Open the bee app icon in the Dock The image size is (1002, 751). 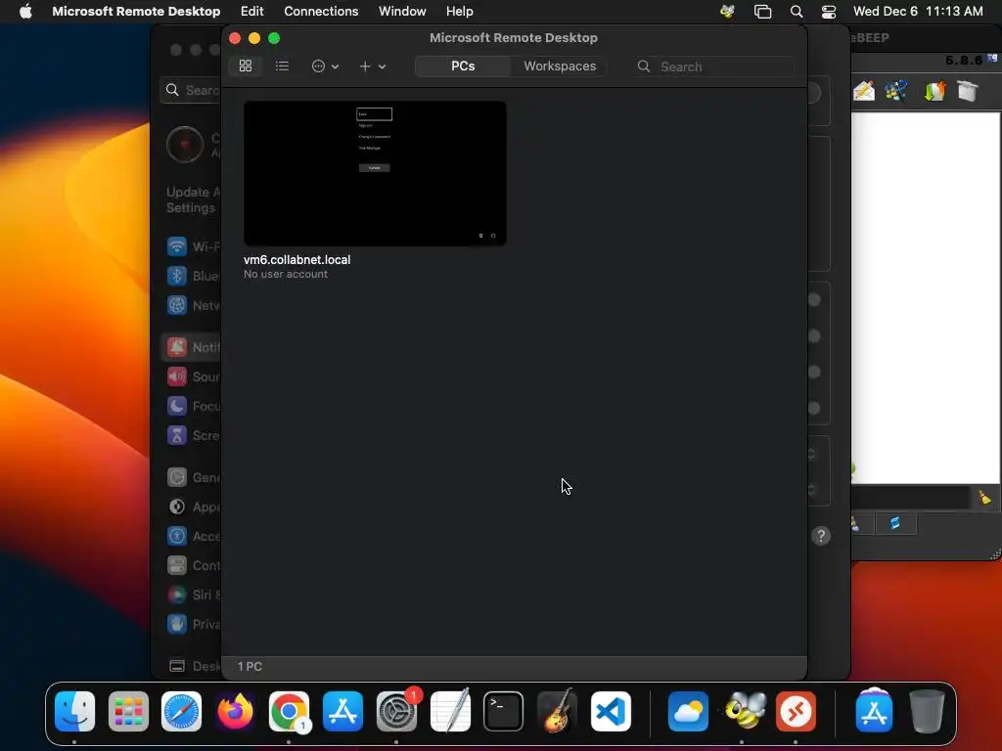click(x=742, y=712)
